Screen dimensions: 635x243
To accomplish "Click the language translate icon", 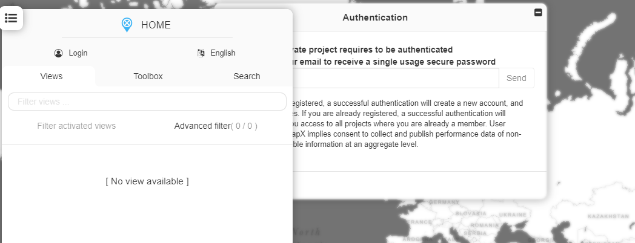I will (x=201, y=53).
